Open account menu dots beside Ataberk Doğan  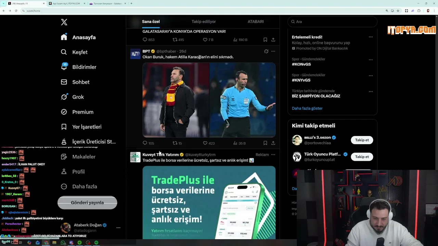click(118, 228)
